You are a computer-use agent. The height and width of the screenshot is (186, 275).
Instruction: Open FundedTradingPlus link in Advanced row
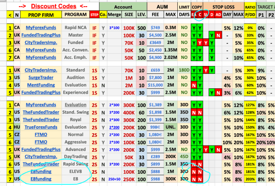click(41, 150)
